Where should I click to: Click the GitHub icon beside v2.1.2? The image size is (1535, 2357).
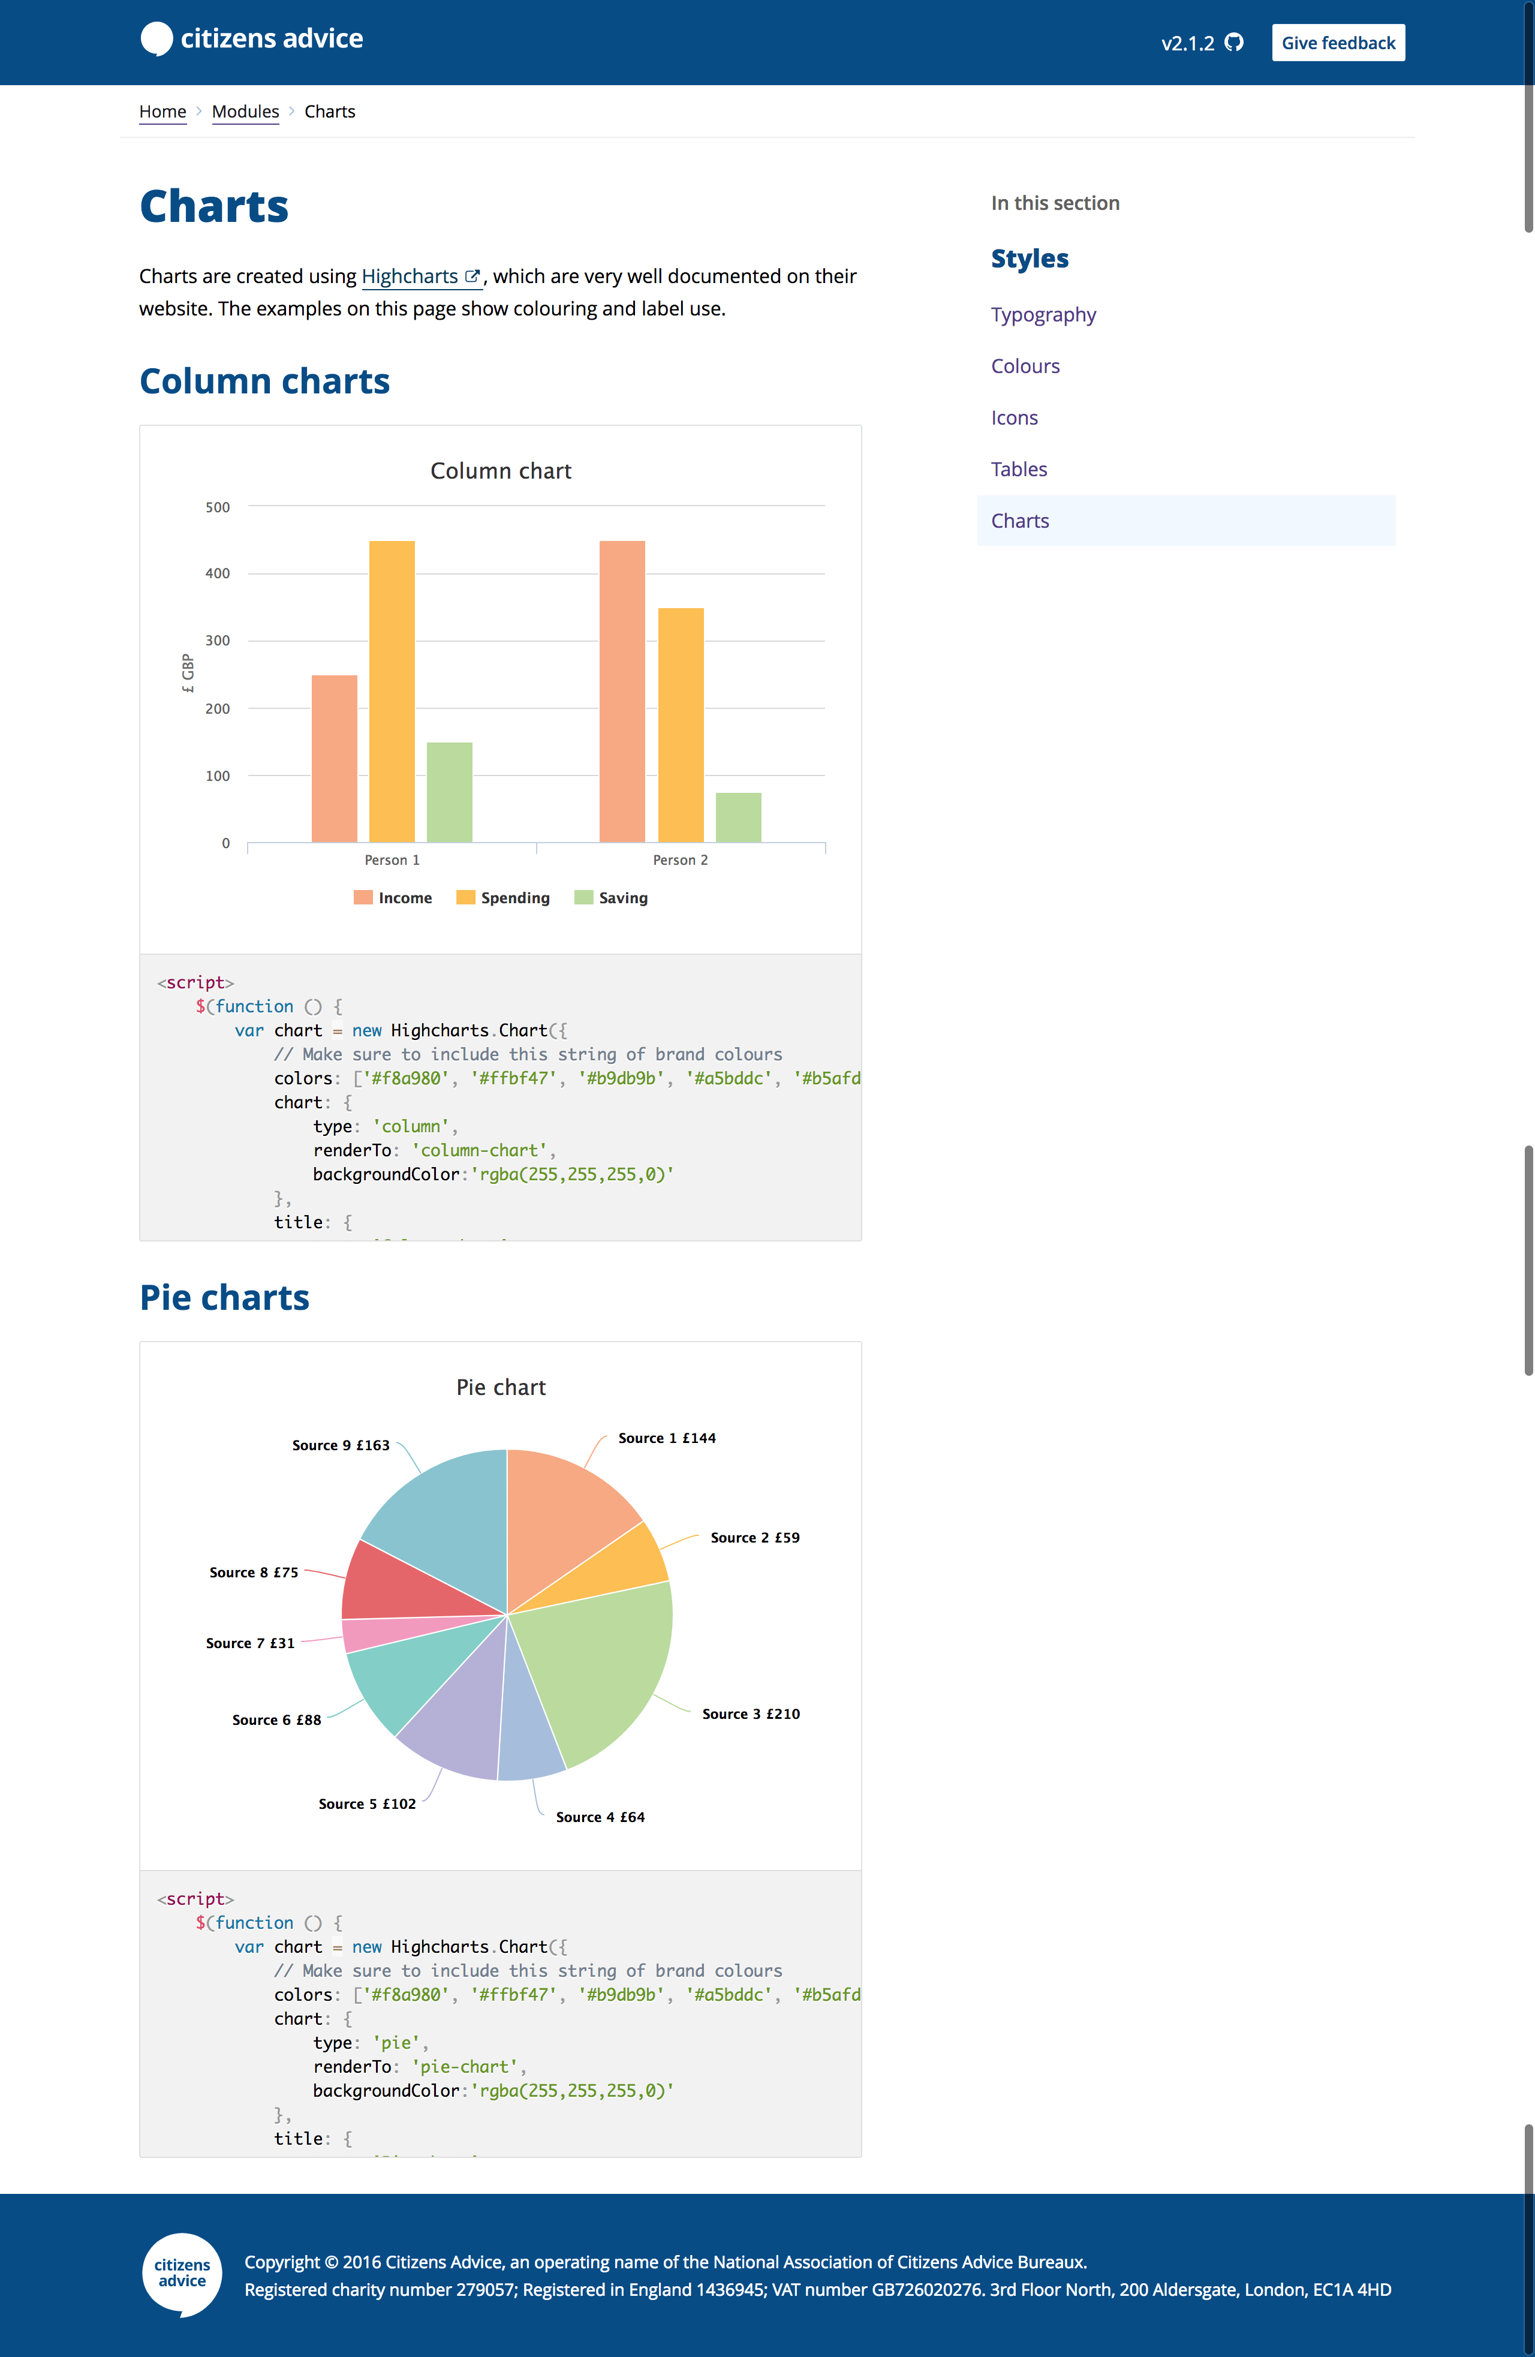click(x=1234, y=43)
